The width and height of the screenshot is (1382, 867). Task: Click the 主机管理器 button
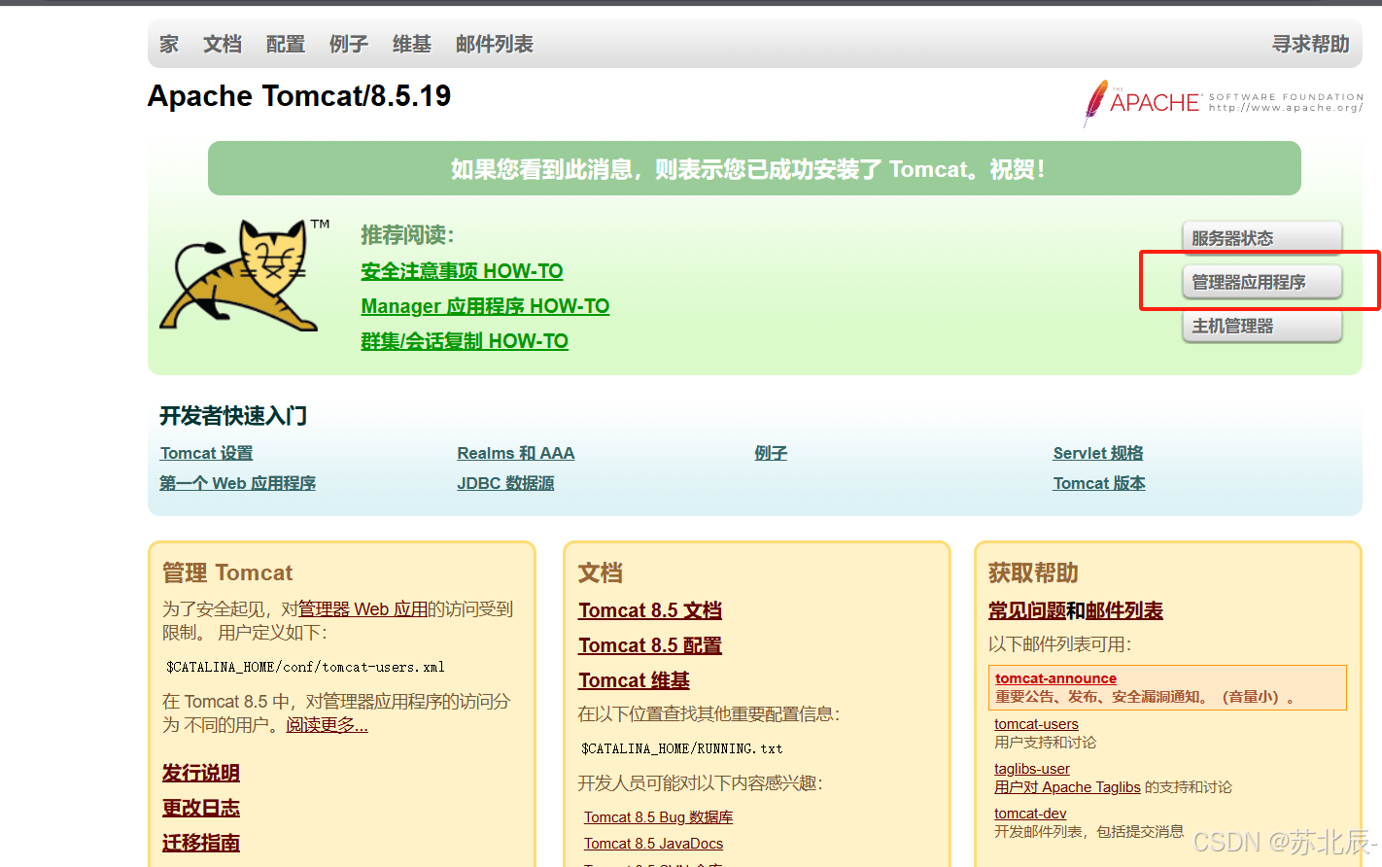click(1261, 326)
